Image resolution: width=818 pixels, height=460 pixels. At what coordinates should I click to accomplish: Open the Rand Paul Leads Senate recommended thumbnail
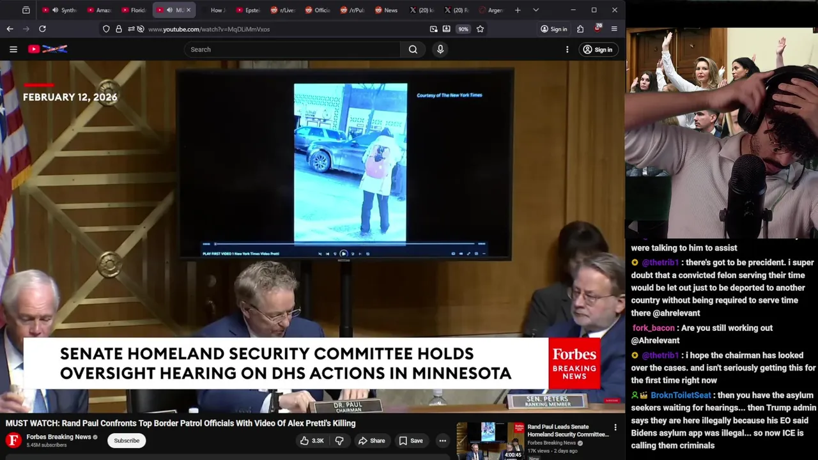(490, 441)
